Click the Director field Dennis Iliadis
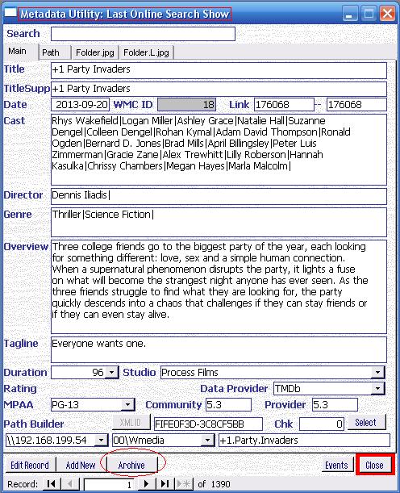Image resolution: width=400 pixels, height=493 pixels. (x=219, y=197)
